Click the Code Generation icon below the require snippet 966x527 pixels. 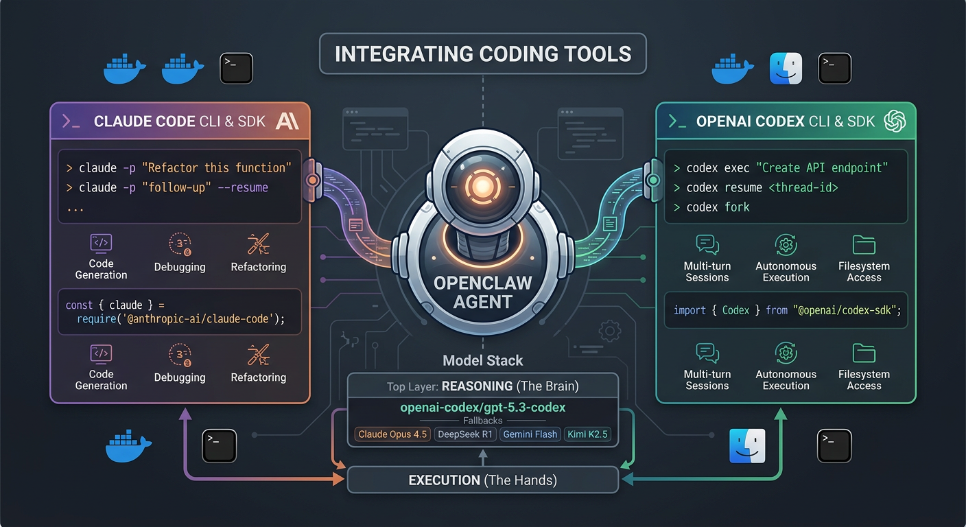tap(101, 353)
